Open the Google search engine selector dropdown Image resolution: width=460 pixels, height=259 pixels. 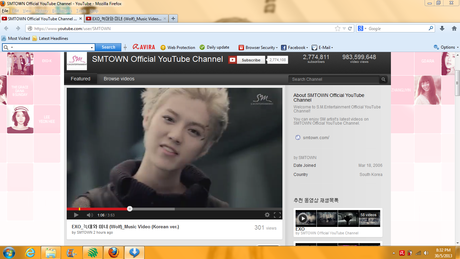362,29
